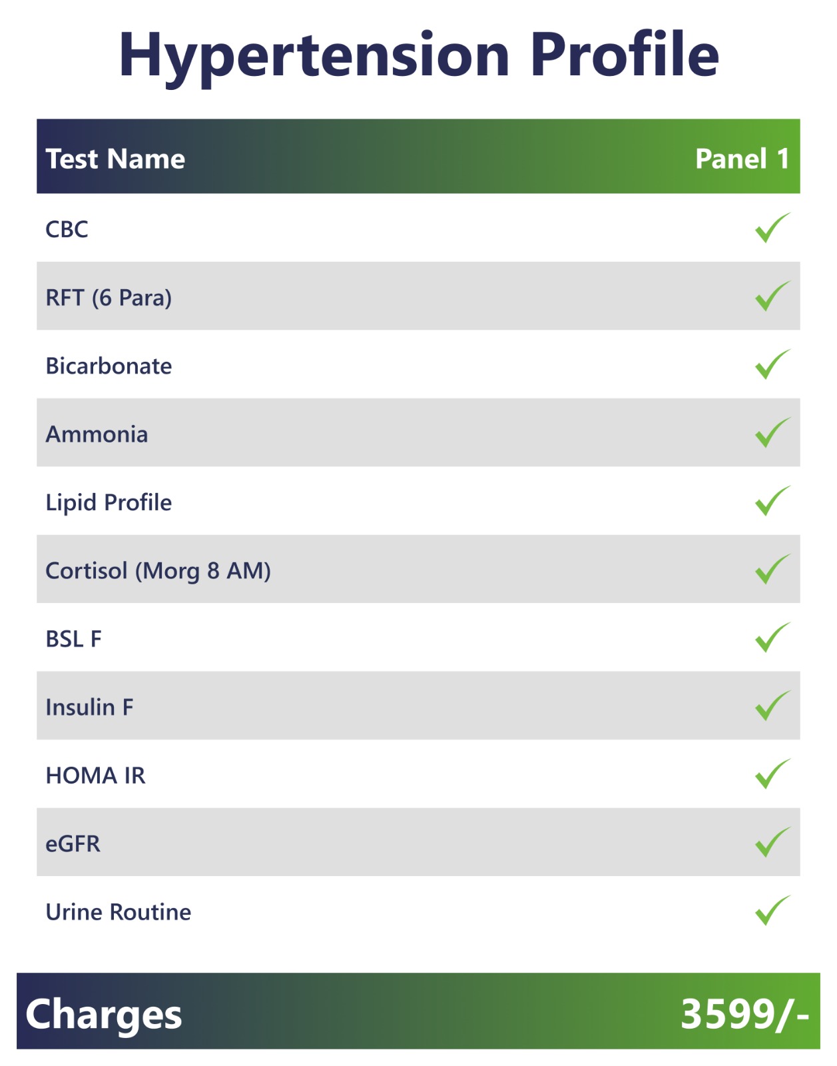
Task: Click the Cortisol (Morg 8 AM) text
Action: point(158,572)
